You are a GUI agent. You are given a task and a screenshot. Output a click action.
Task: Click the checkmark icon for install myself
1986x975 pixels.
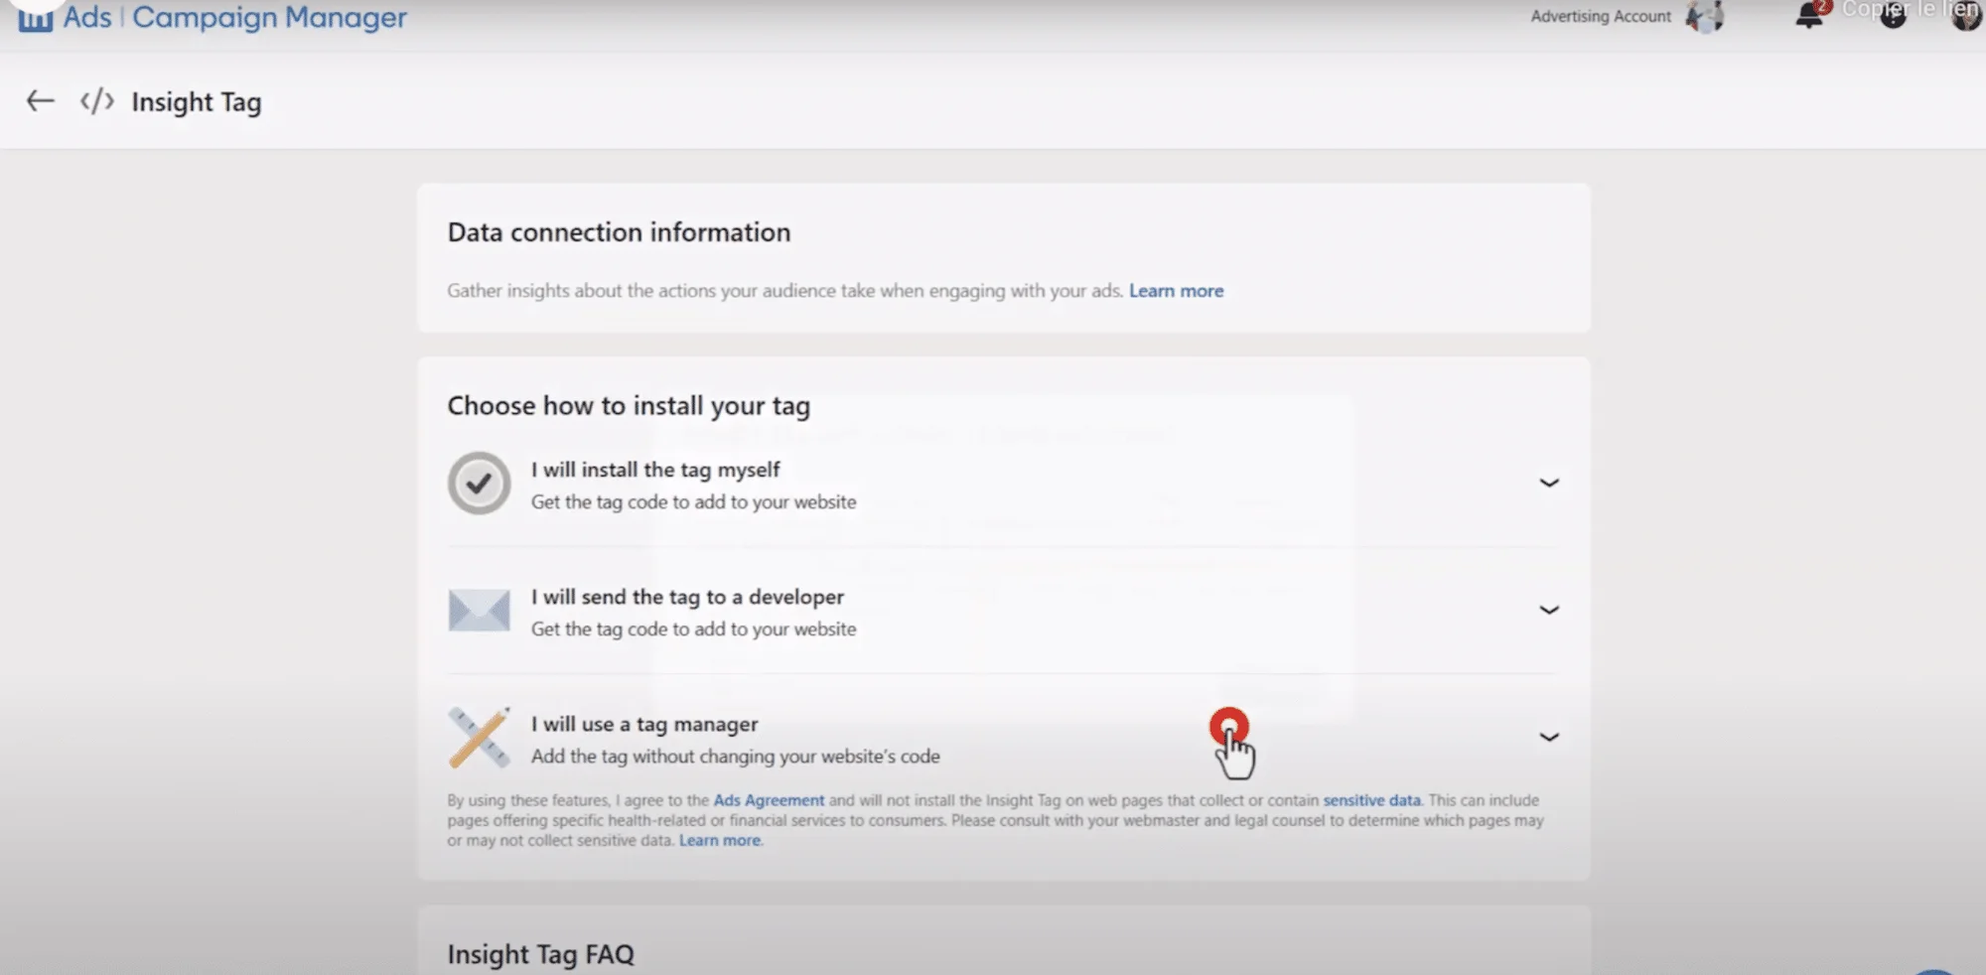[479, 484]
